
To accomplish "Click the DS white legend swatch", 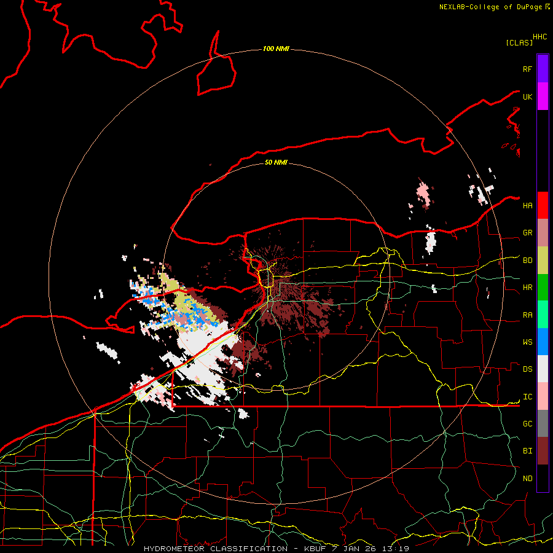I will [x=543, y=369].
